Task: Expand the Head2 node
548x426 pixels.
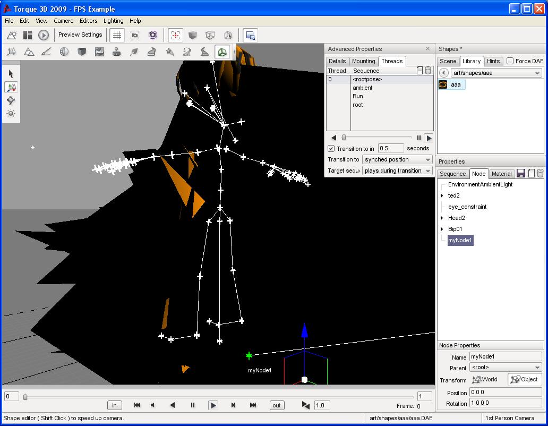Action: [442, 218]
